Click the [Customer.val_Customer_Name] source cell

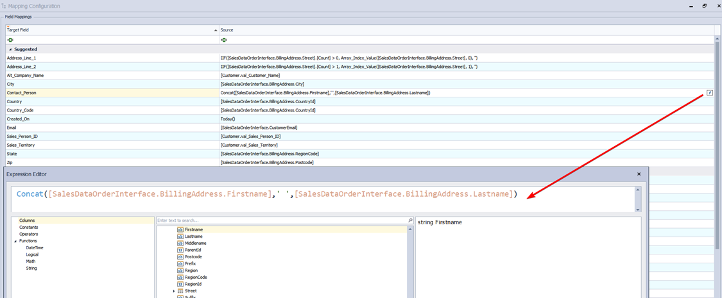(x=466, y=76)
